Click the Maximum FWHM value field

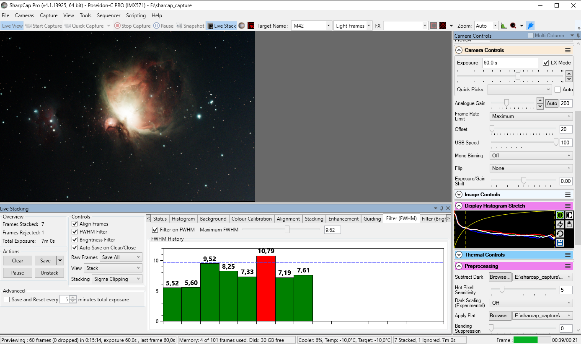click(333, 230)
